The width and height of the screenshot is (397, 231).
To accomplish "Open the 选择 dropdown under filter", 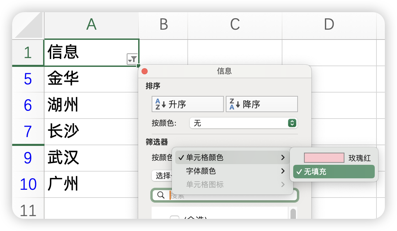I will pos(162,175).
